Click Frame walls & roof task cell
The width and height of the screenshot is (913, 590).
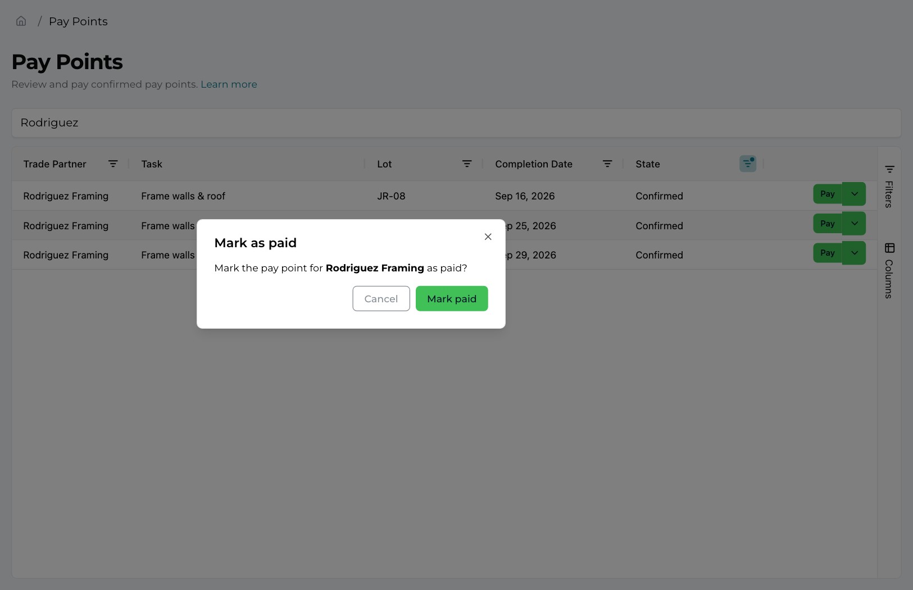coord(183,196)
